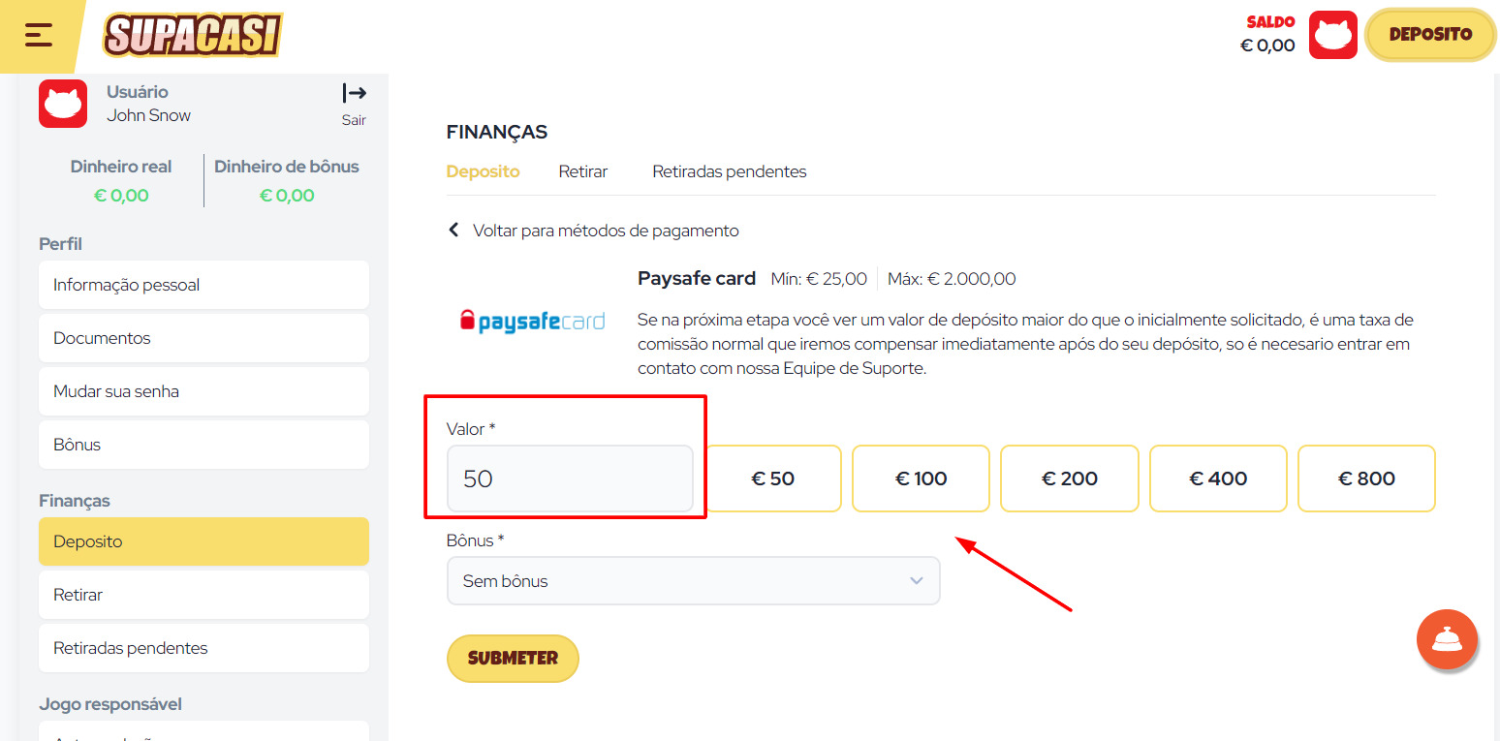Click the back arrow before Voltar para métodos

tap(453, 230)
